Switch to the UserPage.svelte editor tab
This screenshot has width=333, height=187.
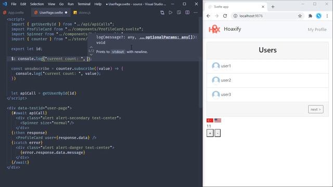[x=51, y=12]
